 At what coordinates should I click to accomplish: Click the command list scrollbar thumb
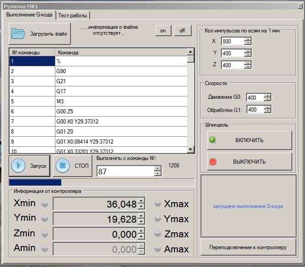190,59
